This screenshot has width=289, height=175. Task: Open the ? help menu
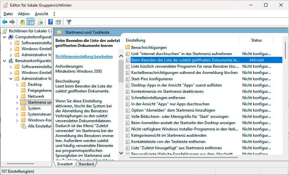(54, 14)
